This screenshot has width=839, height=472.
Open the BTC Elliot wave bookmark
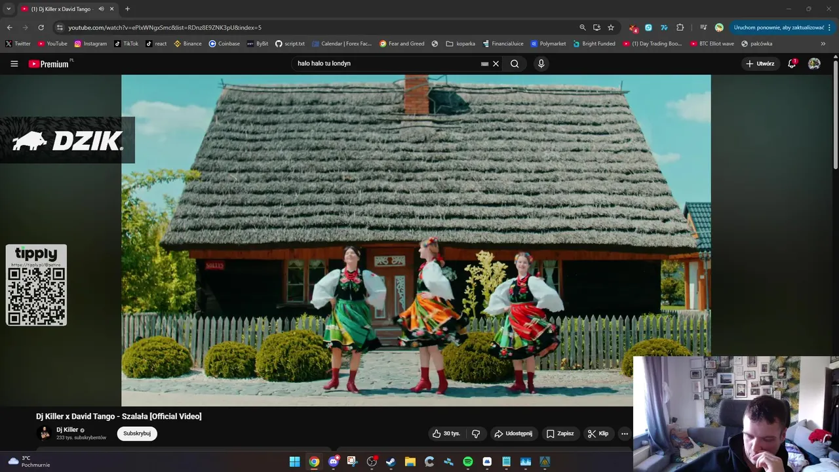tap(711, 44)
